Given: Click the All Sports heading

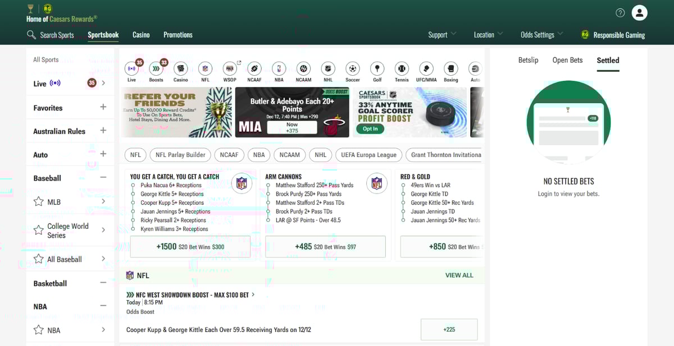Looking at the screenshot, I should pos(45,59).
